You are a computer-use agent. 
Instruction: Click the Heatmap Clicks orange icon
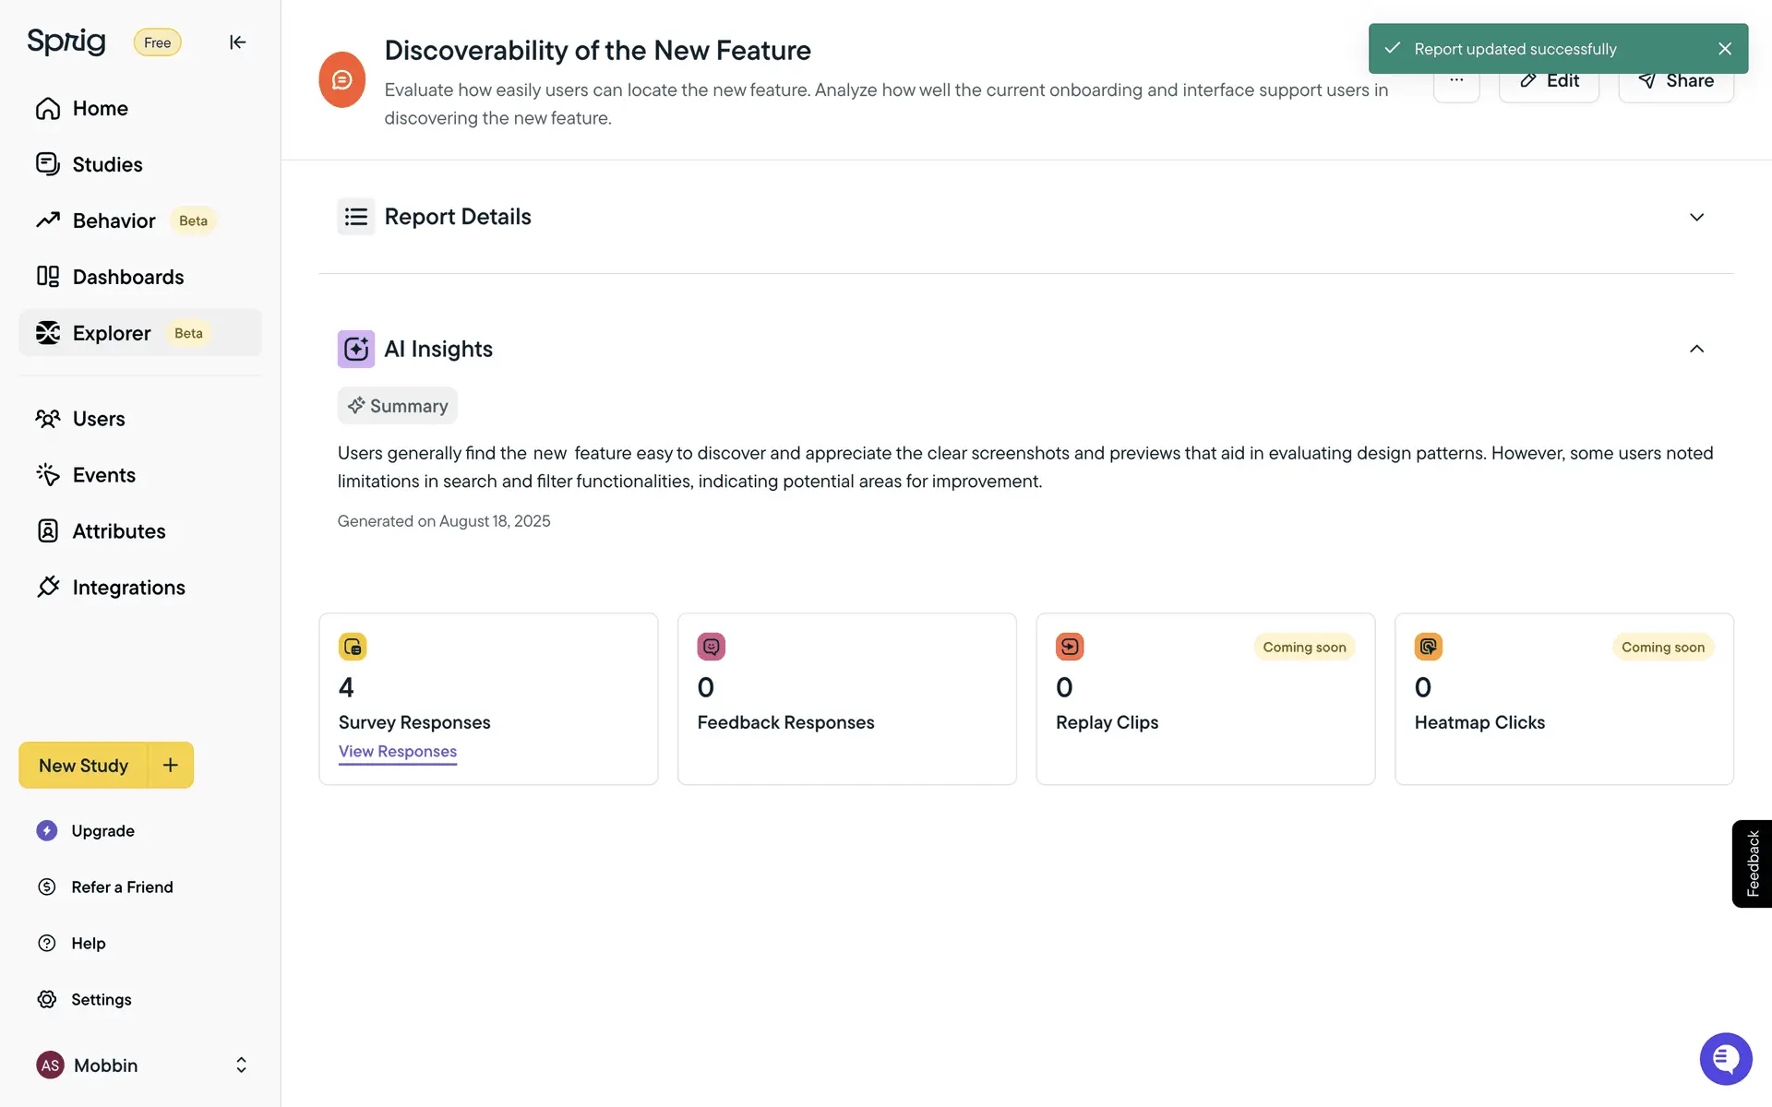point(1428,647)
